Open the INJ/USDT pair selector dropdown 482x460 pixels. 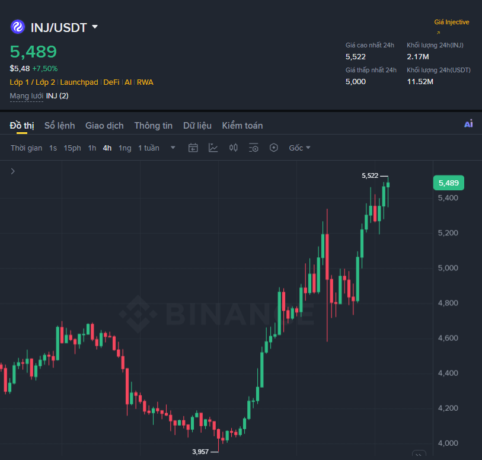pos(95,27)
